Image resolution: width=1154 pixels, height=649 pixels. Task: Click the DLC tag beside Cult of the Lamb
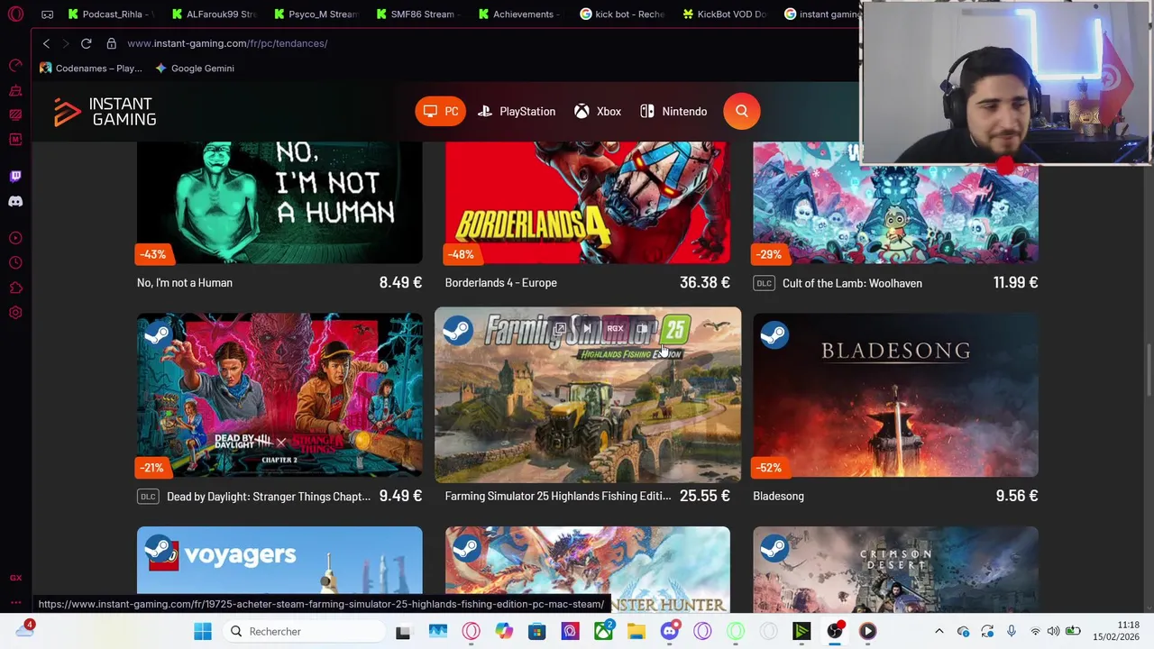click(764, 283)
